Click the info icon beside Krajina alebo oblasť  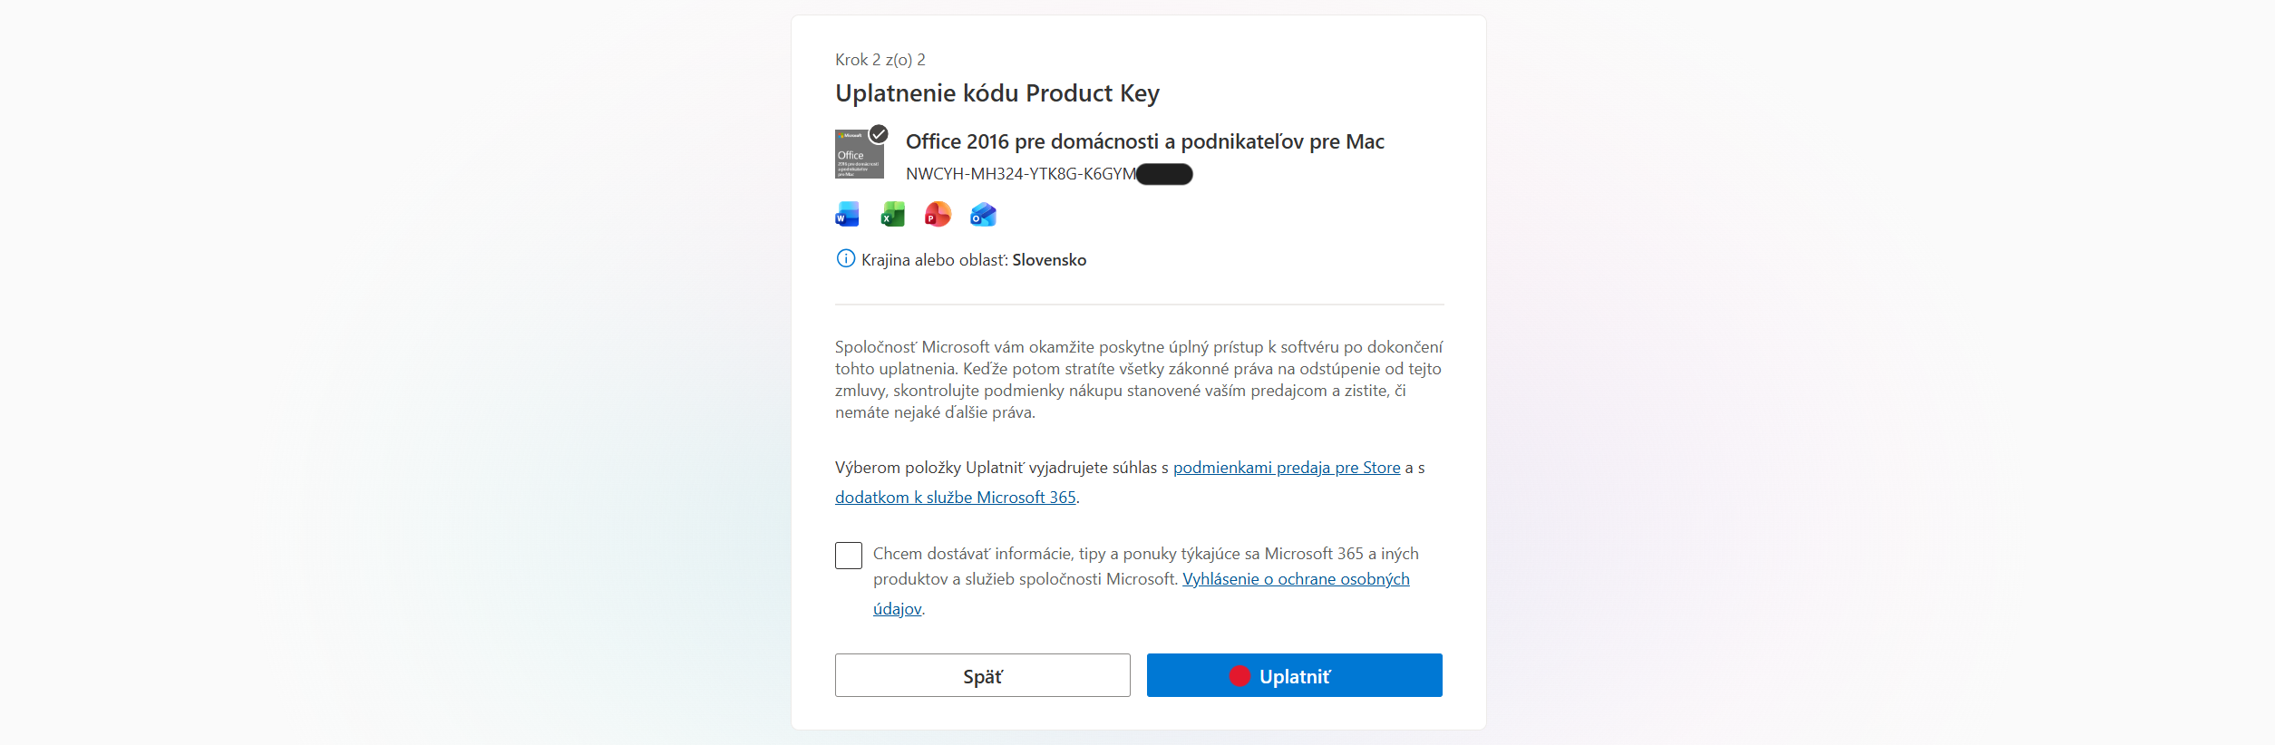tap(845, 259)
